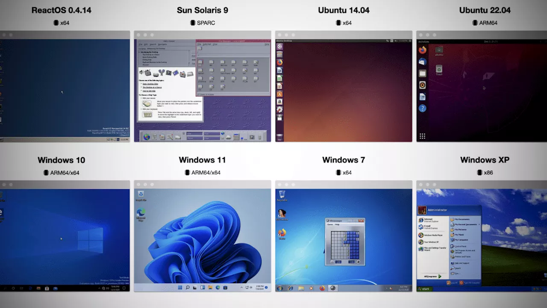Open Rhythmbox in the Ubuntu 22.04 dock
547x308 pixels.
(423, 85)
